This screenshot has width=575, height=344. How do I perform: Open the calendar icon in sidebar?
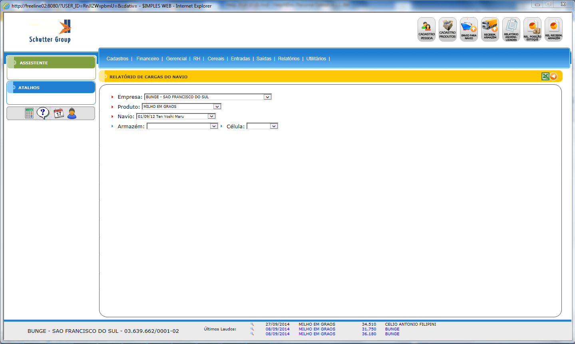pos(59,113)
